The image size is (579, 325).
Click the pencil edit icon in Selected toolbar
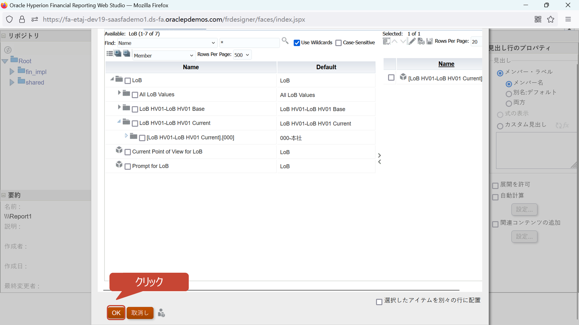pos(412,41)
